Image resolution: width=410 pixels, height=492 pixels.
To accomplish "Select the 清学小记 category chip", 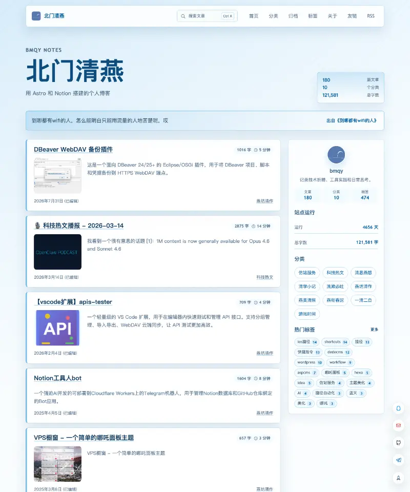I will point(307,286).
